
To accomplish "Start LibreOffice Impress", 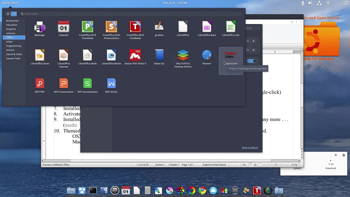I will 63,59.
